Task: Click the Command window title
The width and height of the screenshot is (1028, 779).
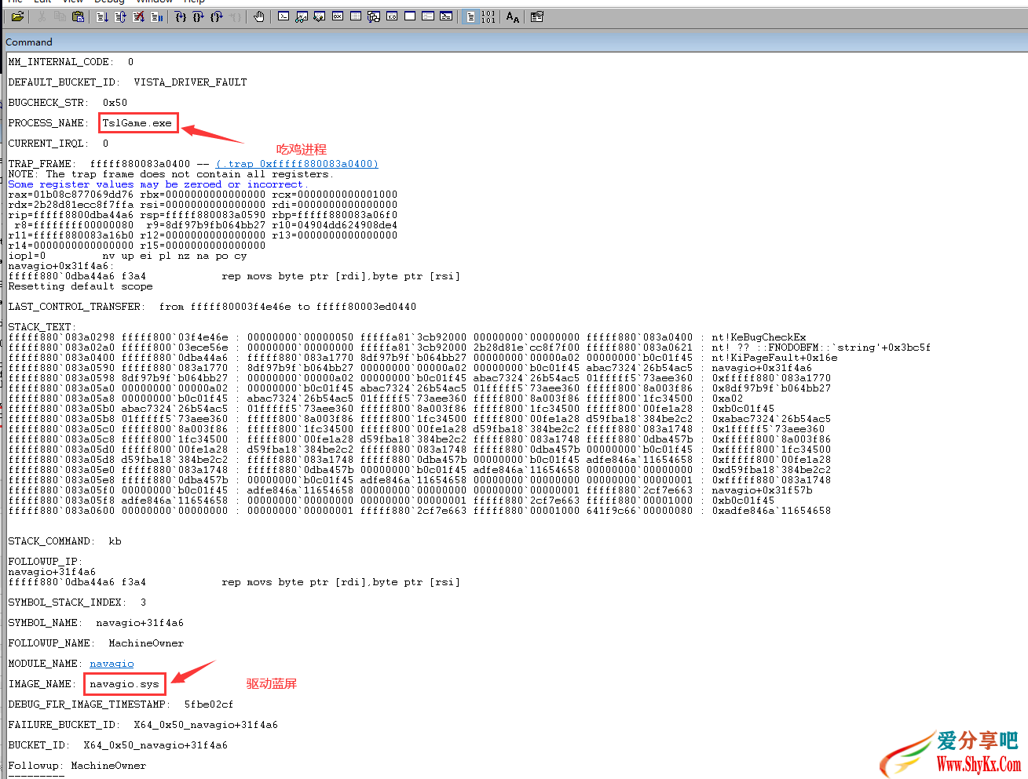Action: click(x=29, y=42)
